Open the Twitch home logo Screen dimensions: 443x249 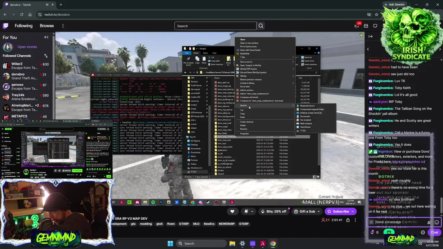[6, 26]
